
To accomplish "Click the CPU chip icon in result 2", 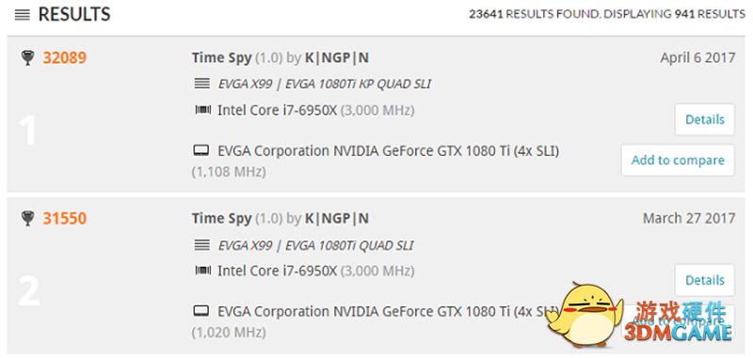I will click(202, 271).
